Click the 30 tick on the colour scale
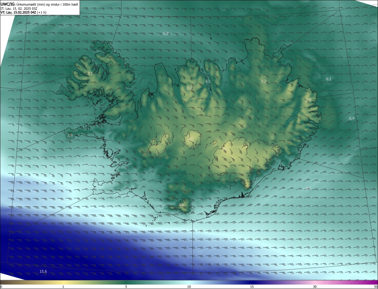This screenshot has width=378, height=289. coord(315,287)
